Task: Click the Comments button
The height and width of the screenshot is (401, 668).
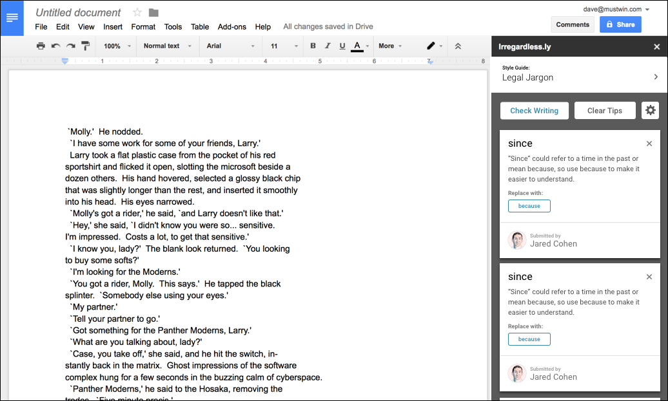Action: point(573,24)
